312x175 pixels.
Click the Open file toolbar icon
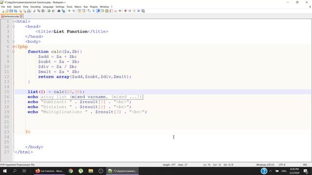tap(7, 11)
